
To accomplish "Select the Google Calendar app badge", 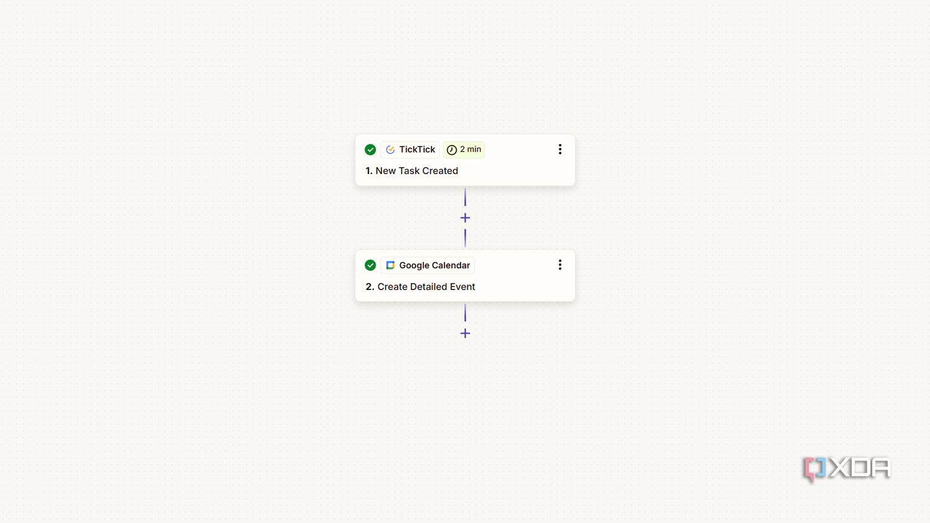I will point(428,265).
